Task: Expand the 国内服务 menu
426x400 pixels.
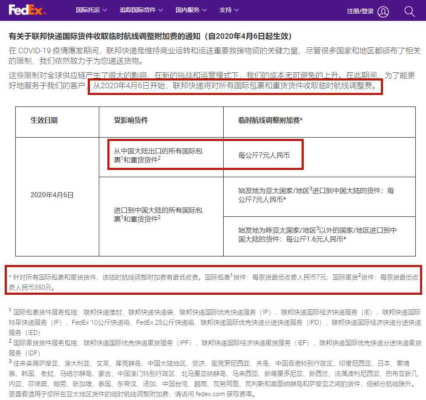Action: [191, 10]
